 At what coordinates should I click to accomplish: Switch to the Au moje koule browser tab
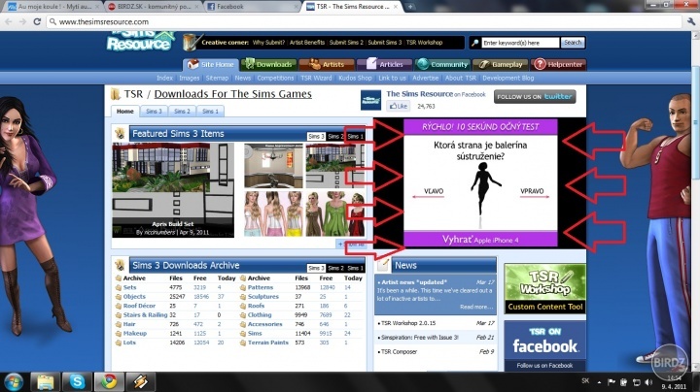coord(52,7)
